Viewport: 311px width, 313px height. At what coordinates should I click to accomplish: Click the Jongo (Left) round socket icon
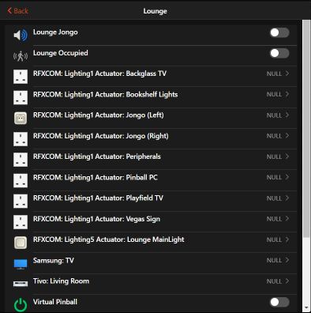tap(21, 118)
